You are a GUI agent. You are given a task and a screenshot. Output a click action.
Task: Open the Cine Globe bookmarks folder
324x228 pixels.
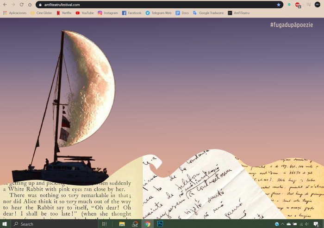tap(41, 13)
